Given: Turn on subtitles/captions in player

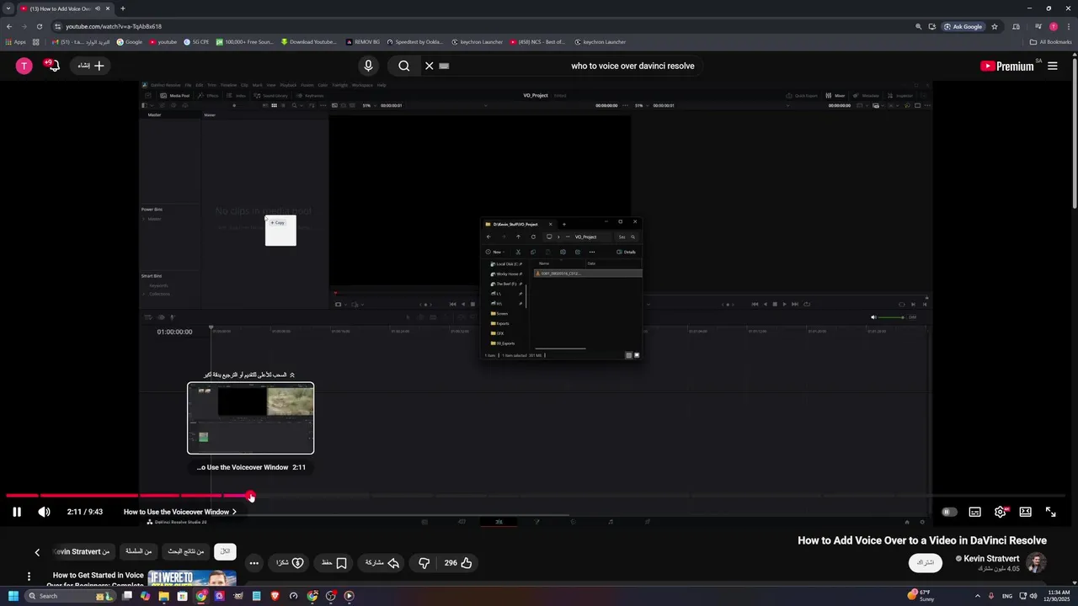Looking at the screenshot, I should click(974, 512).
